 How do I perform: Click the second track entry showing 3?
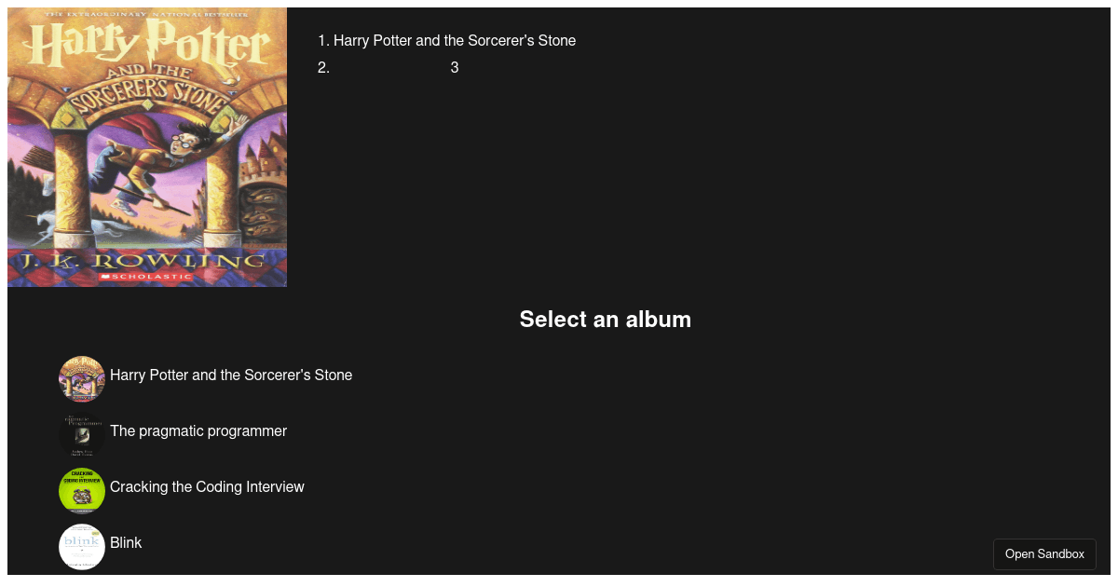pyautogui.click(x=454, y=68)
